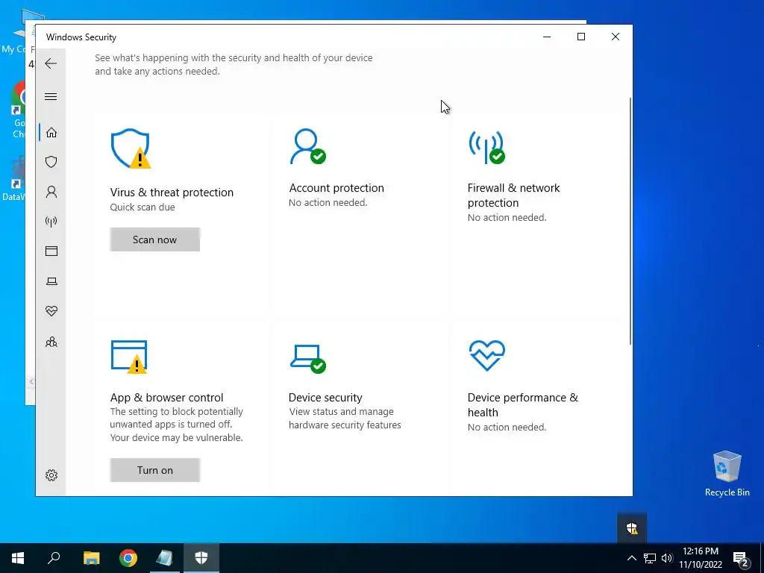
Task: Click the Account protection tile icon
Action: tap(308, 146)
